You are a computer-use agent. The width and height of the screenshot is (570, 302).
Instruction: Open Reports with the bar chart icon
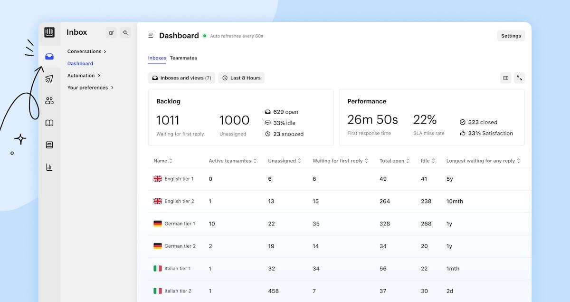tap(49, 167)
